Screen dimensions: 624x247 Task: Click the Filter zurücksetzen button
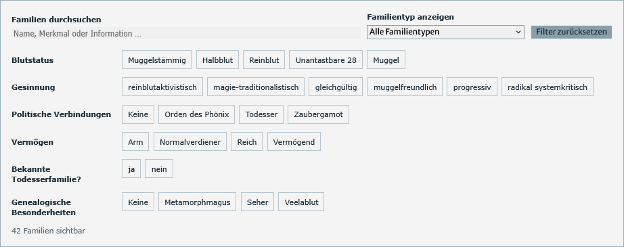tap(571, 32)
